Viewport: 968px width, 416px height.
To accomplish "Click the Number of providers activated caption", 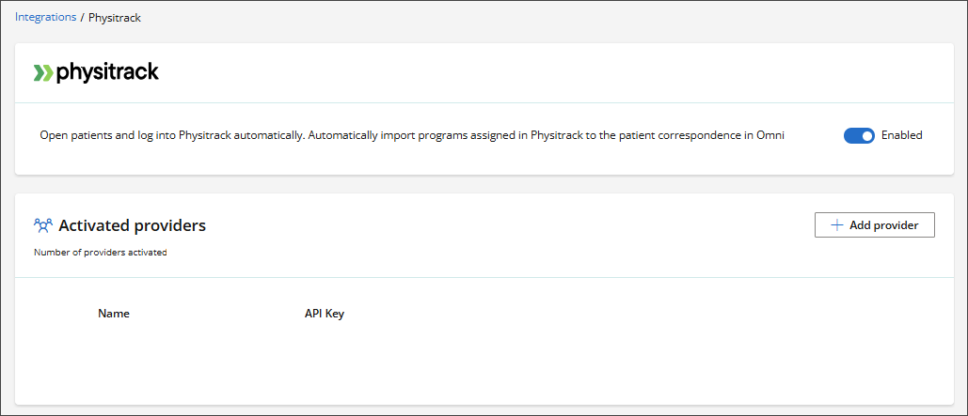I will (x=101, y=253).
